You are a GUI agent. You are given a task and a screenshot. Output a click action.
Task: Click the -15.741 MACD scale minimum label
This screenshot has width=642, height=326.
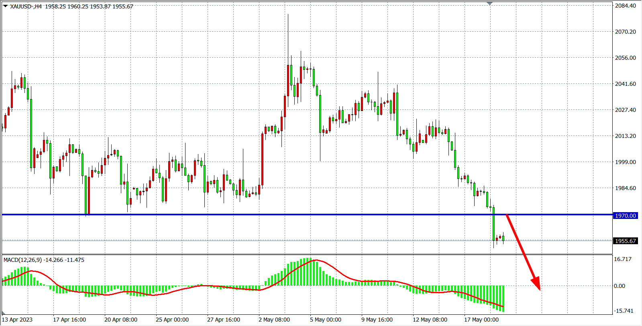click(624, 311)
